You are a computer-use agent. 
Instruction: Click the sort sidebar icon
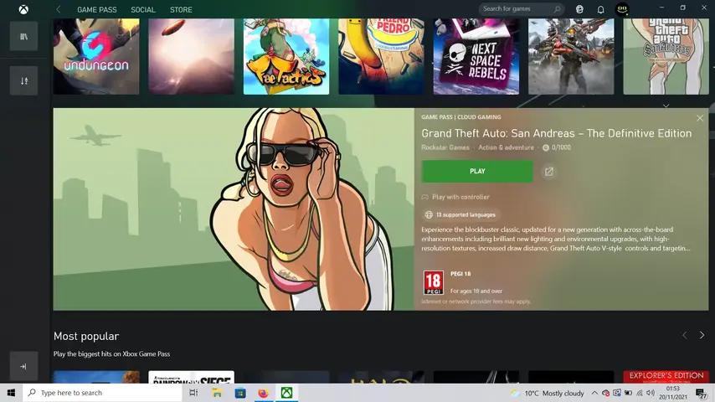coord(23,80)
